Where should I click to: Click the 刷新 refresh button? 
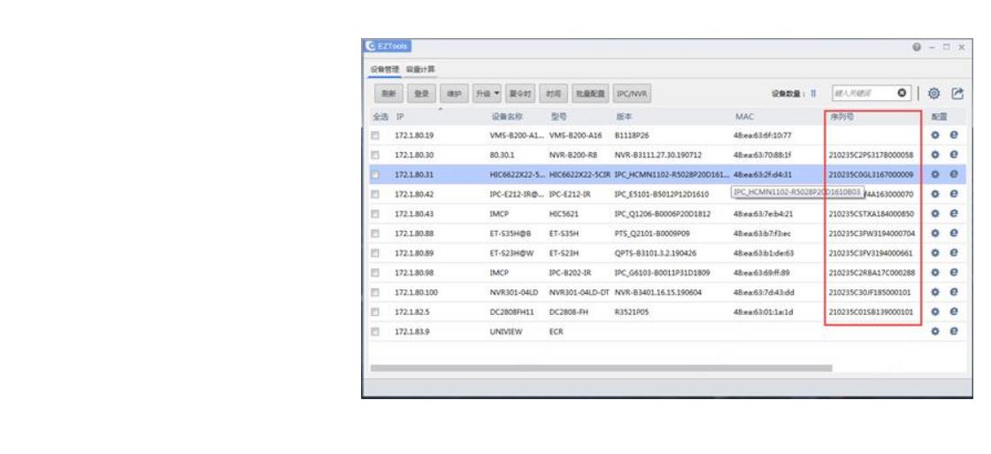386,92
